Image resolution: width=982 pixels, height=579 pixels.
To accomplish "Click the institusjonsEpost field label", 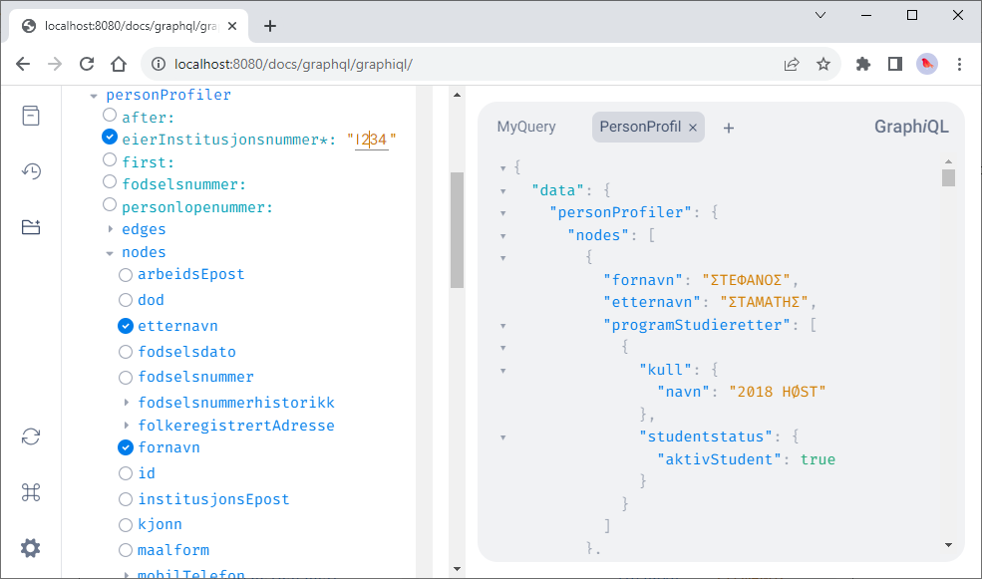I will pos(213,499).
